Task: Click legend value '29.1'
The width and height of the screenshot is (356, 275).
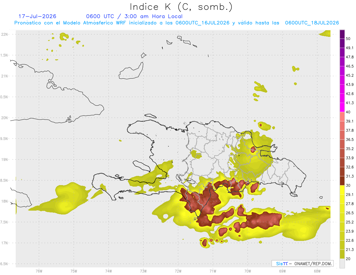Action: point(350,195)
